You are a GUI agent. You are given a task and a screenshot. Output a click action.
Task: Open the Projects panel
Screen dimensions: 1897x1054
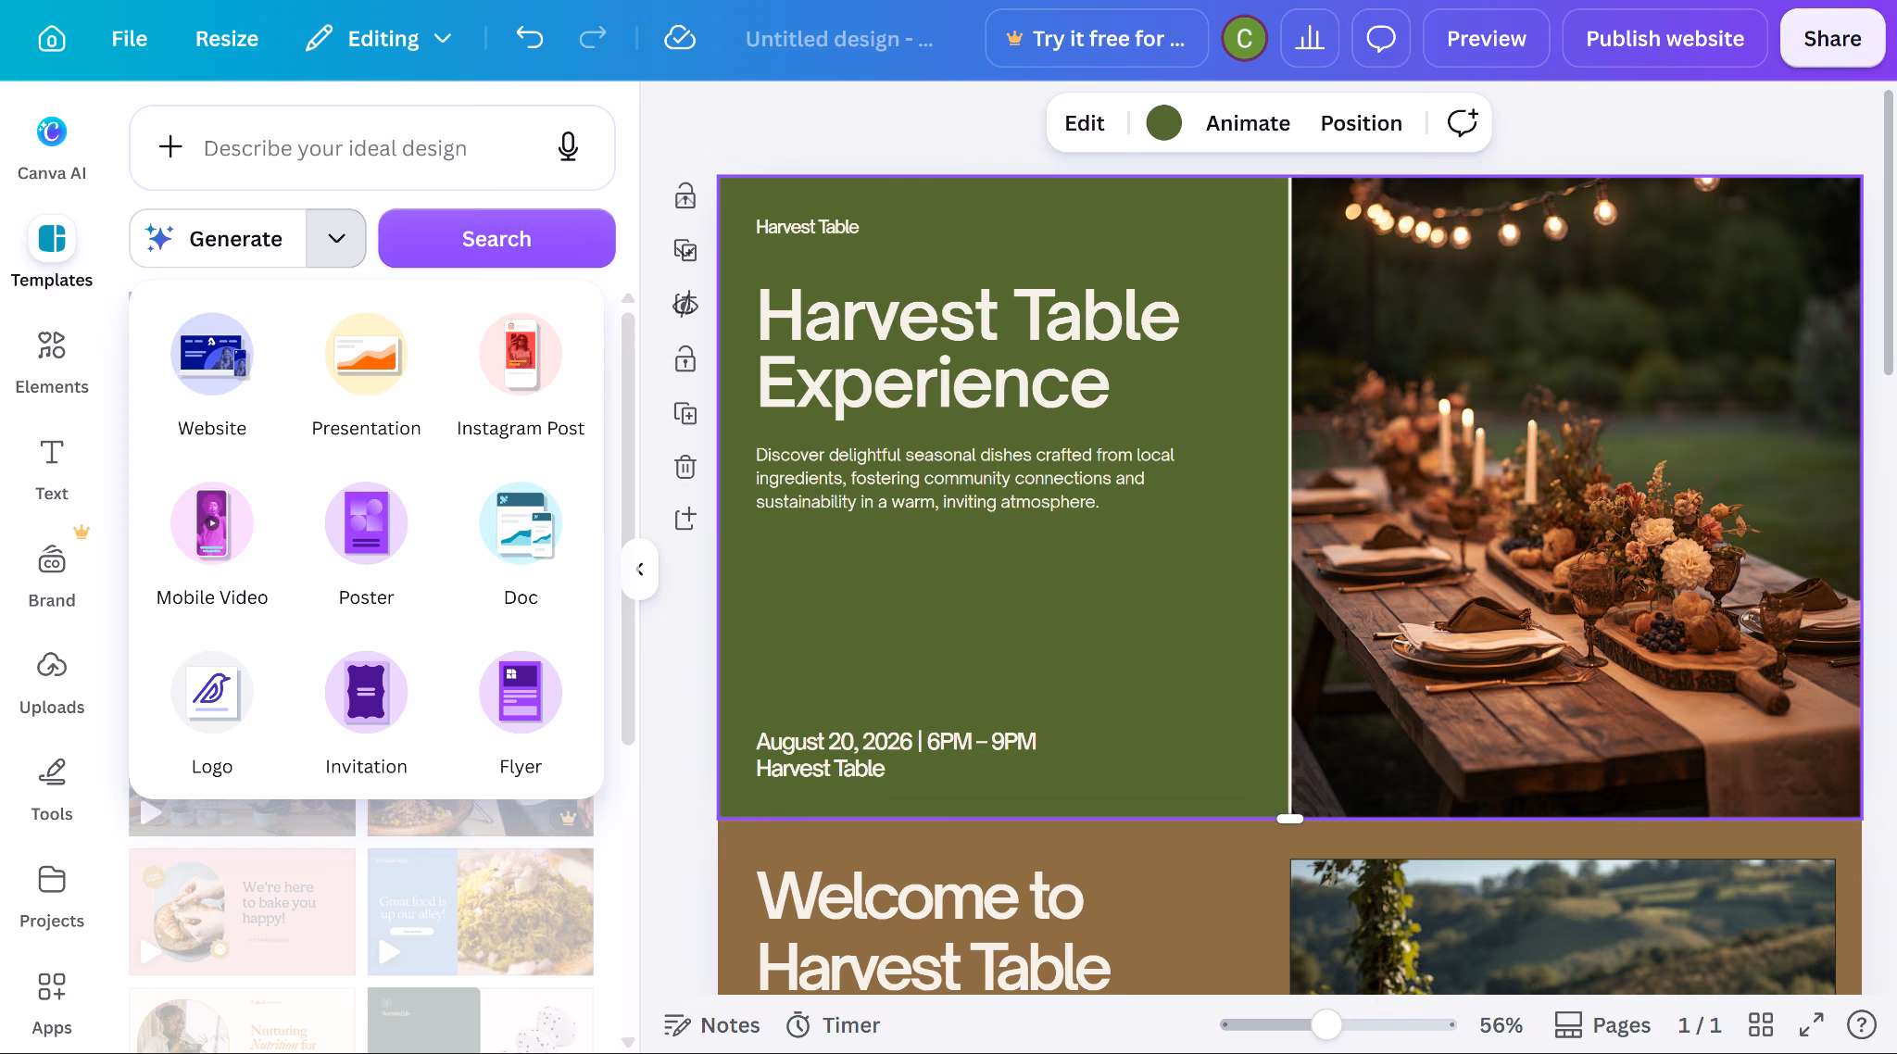pos(52,897)
